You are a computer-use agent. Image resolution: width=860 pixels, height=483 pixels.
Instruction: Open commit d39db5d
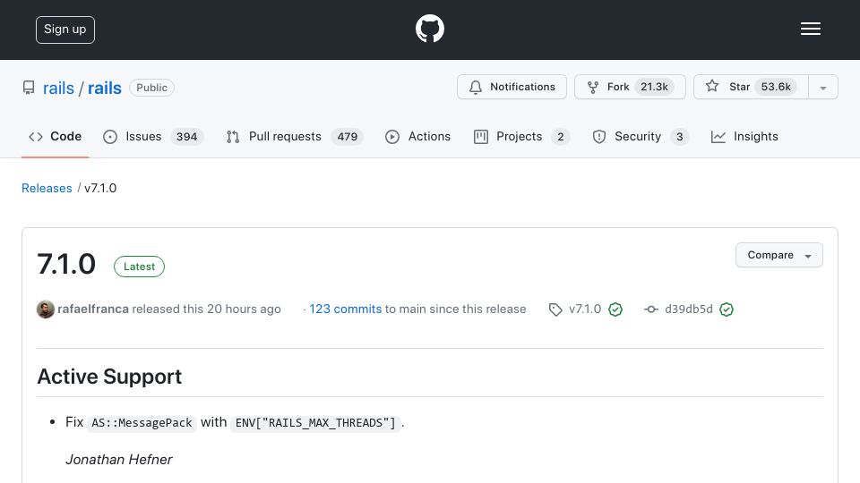688,309
